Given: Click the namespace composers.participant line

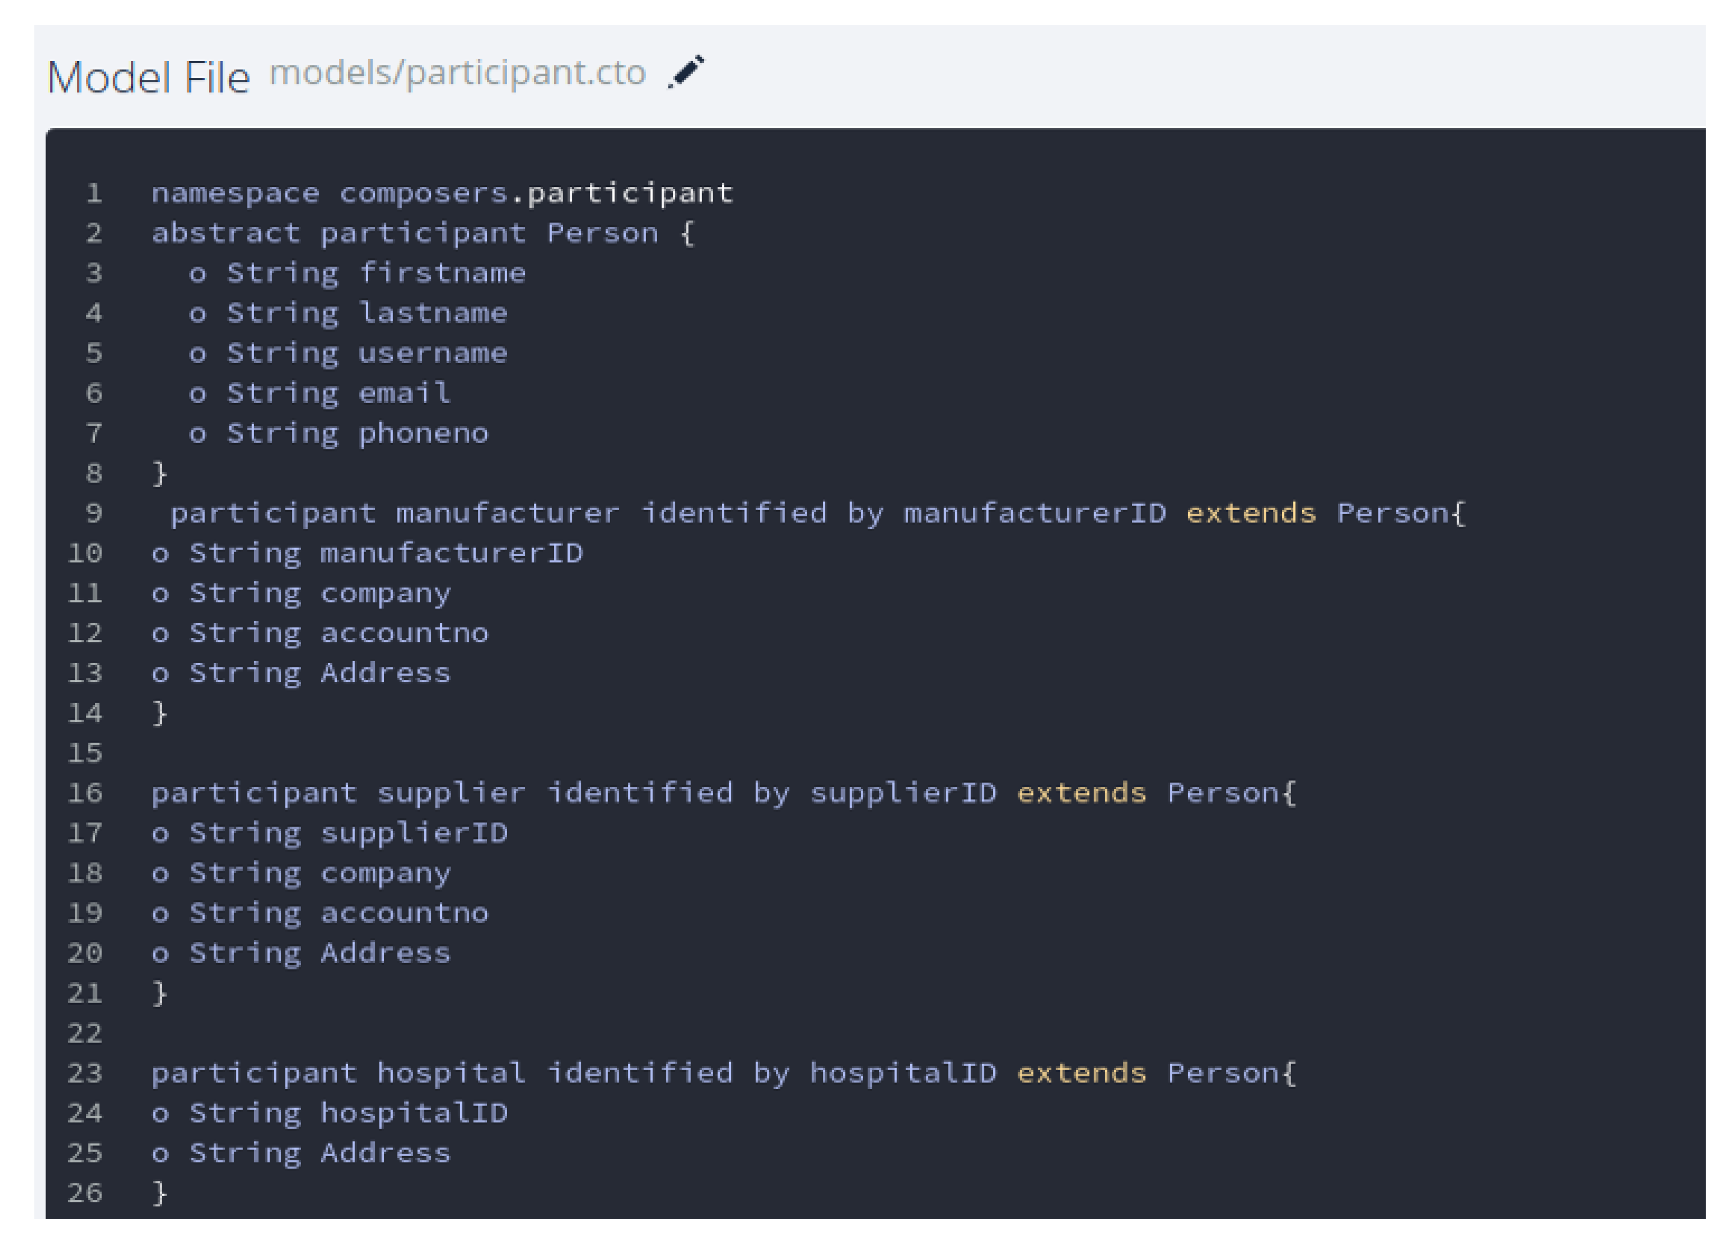Looking at the screenshot, I should pyautogui.click(x=442, y=193).
